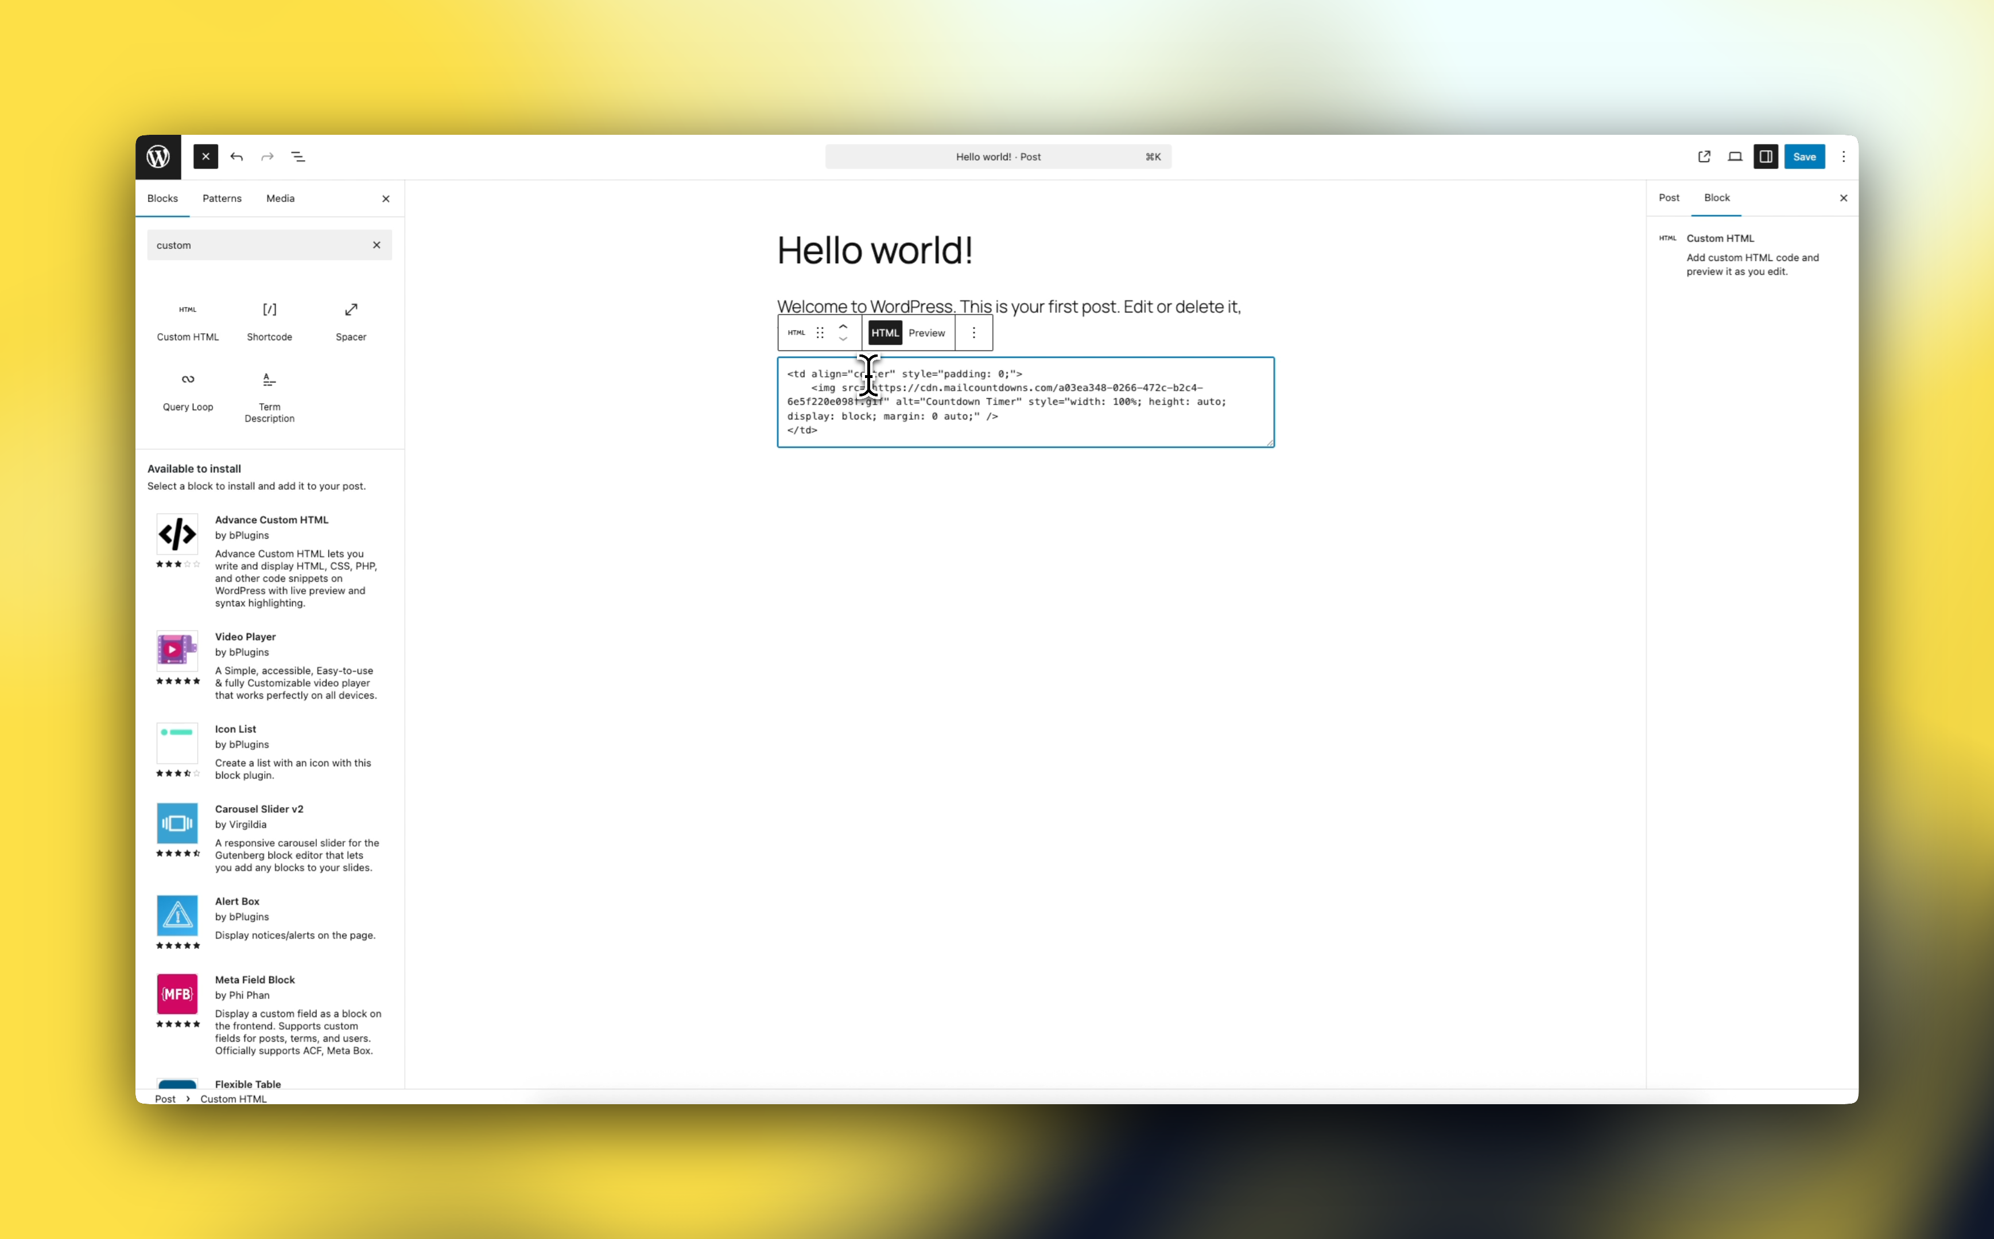
Task: Click the WordPress logo icon
Action: 158,157
